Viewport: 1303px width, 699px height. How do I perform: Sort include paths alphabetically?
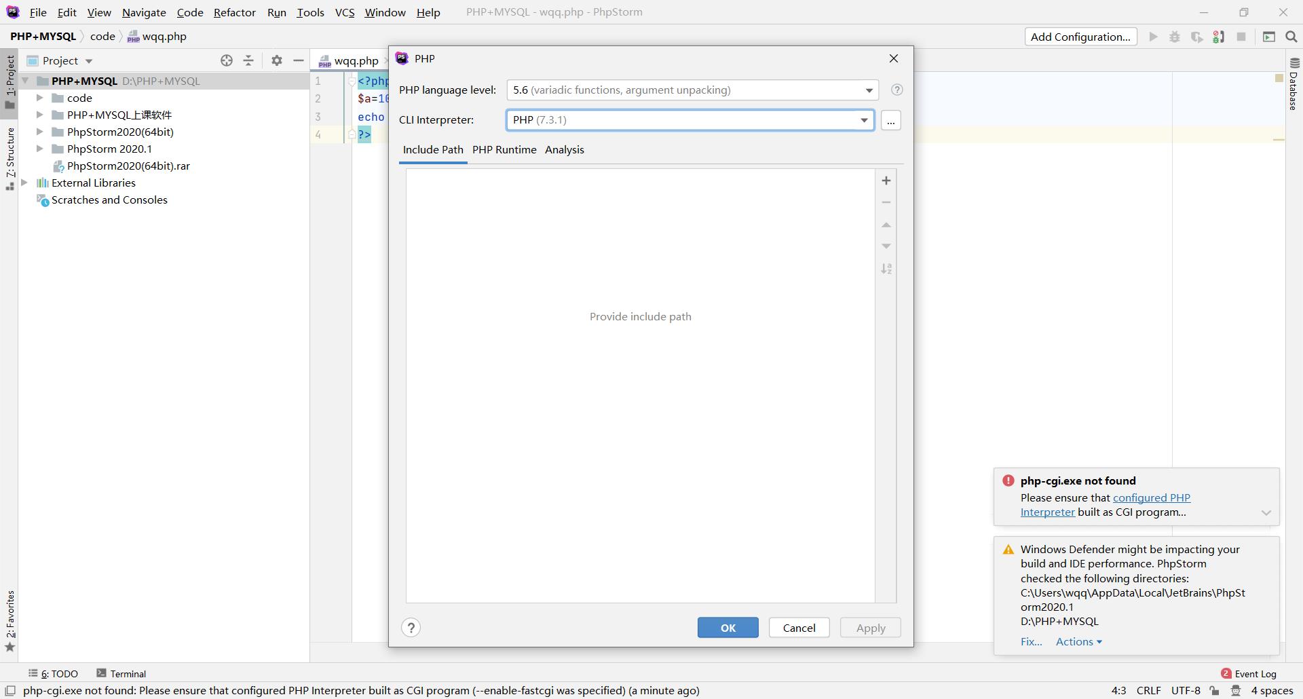click(886, 269)
